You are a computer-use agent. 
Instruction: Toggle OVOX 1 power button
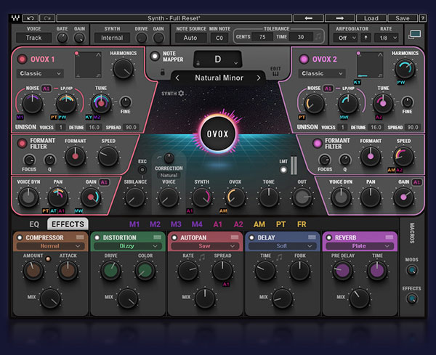coord(23,60)
